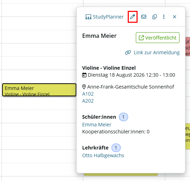The height and width of the screenshot is (181, 190).
Task: Click the duplicate copy icon
Action: 154,17
